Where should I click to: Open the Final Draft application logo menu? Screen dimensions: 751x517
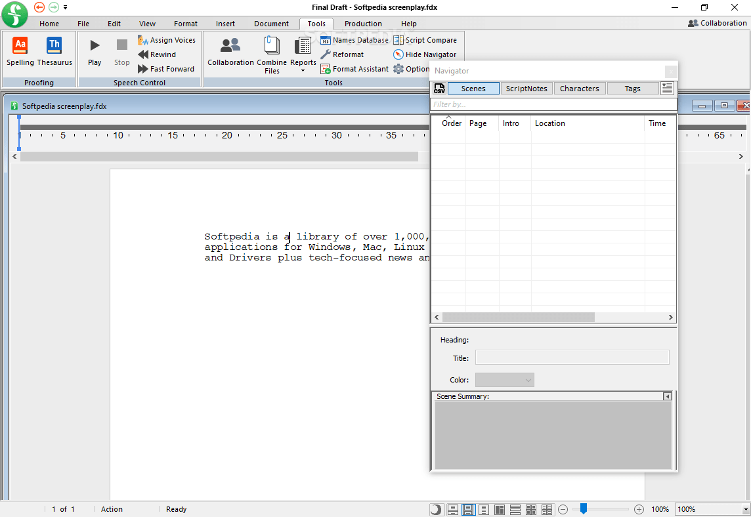(x=15, y=14)
